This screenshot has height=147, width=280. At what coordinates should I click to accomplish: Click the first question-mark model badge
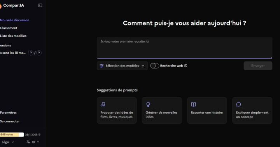pos(31,53)
